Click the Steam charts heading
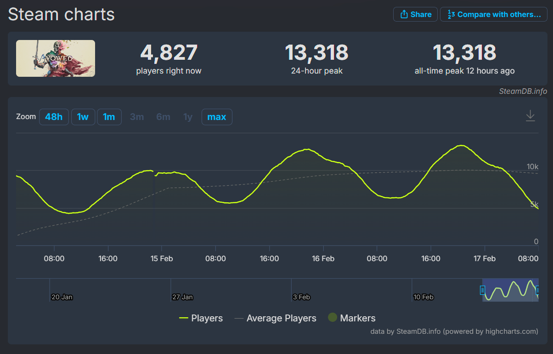This screenshot has height=354, width=553. pyautogui.click(x=62, y=14)
